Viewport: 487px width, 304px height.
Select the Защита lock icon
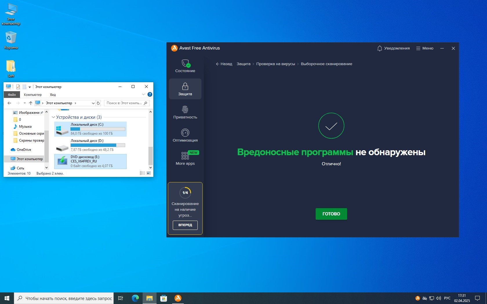pos(185,89)
